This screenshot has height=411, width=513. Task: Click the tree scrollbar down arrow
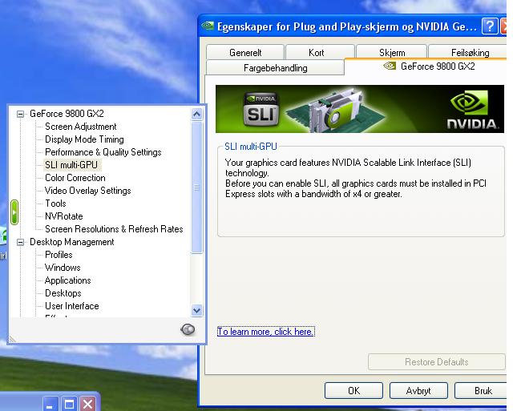(196, 310)
